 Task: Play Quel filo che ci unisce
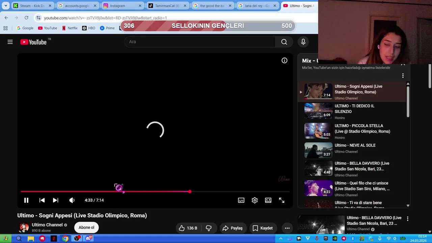click(x=351, y=188)
